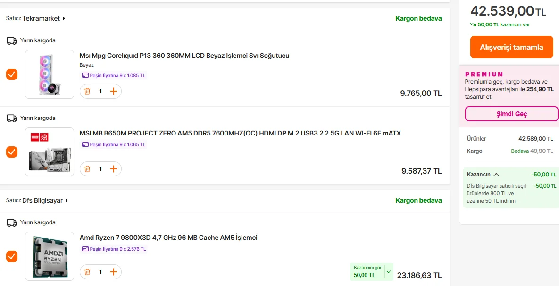The height and width of the screenshot is (286, 559).
Task: Click the Alışverişi tamamla button
Action: point(511,47)
